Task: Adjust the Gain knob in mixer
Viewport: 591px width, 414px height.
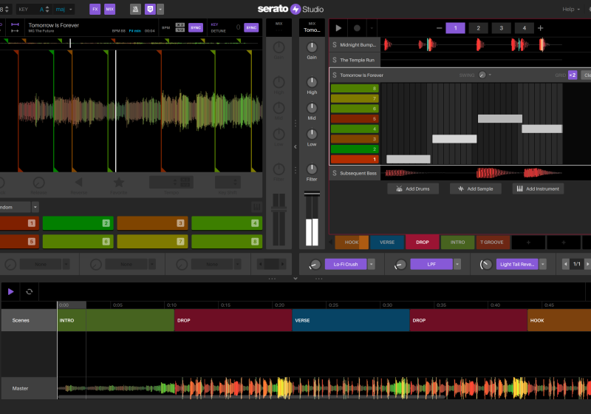Action: [x=312, y=47]
